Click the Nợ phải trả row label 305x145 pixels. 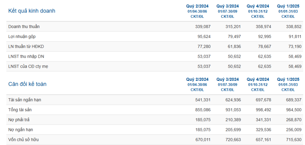pos(19,120)
